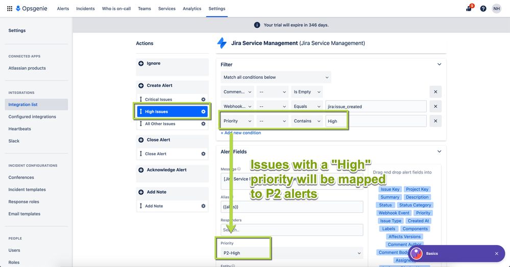Click the Responders search field
This screenshot has width=510, height=267.
(292, 230)
